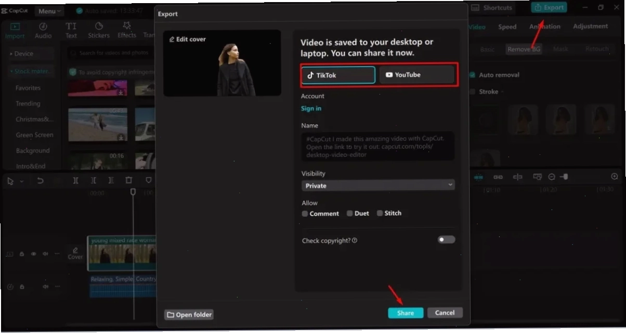Expand the Device tree item

coord(30,54)
